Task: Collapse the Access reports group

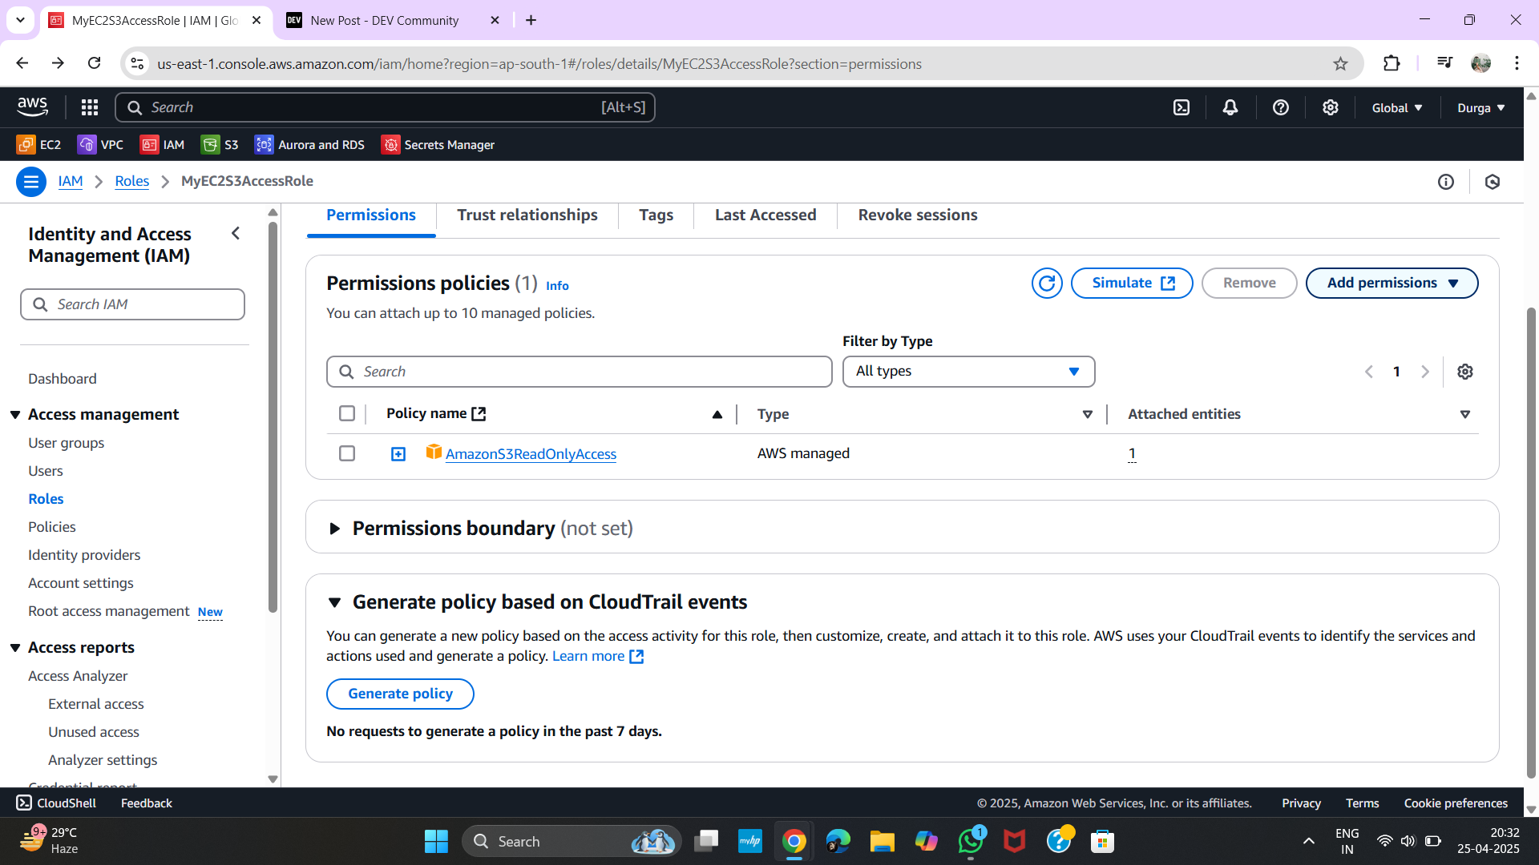Action: (15, 647)
